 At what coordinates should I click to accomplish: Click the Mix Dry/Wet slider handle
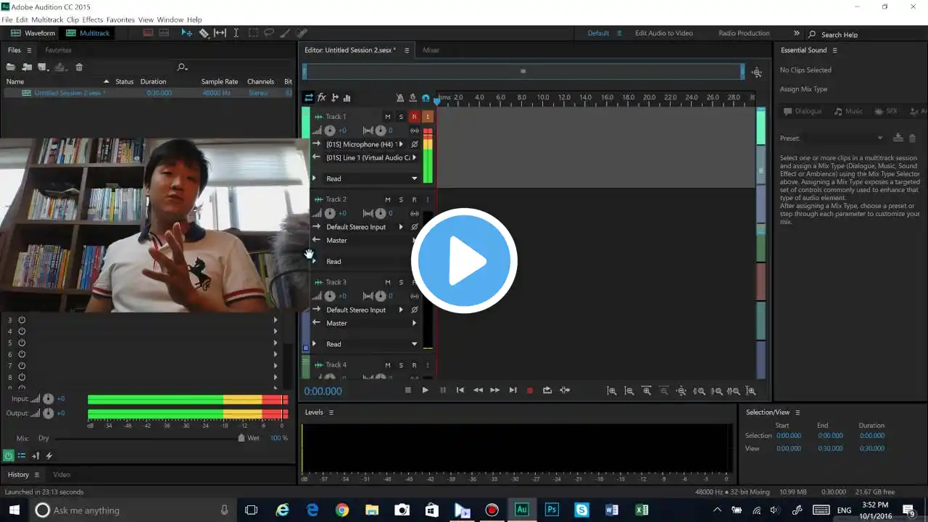coord(241,438)
